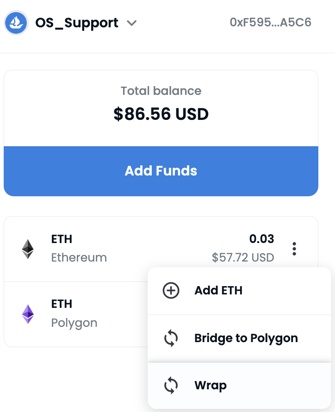Choose Bridge to Polygon menu option
335x412 pixels.
[246, 338]
